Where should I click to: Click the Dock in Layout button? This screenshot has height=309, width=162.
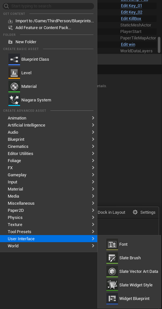pyautogui.click(x=112, y=212)
